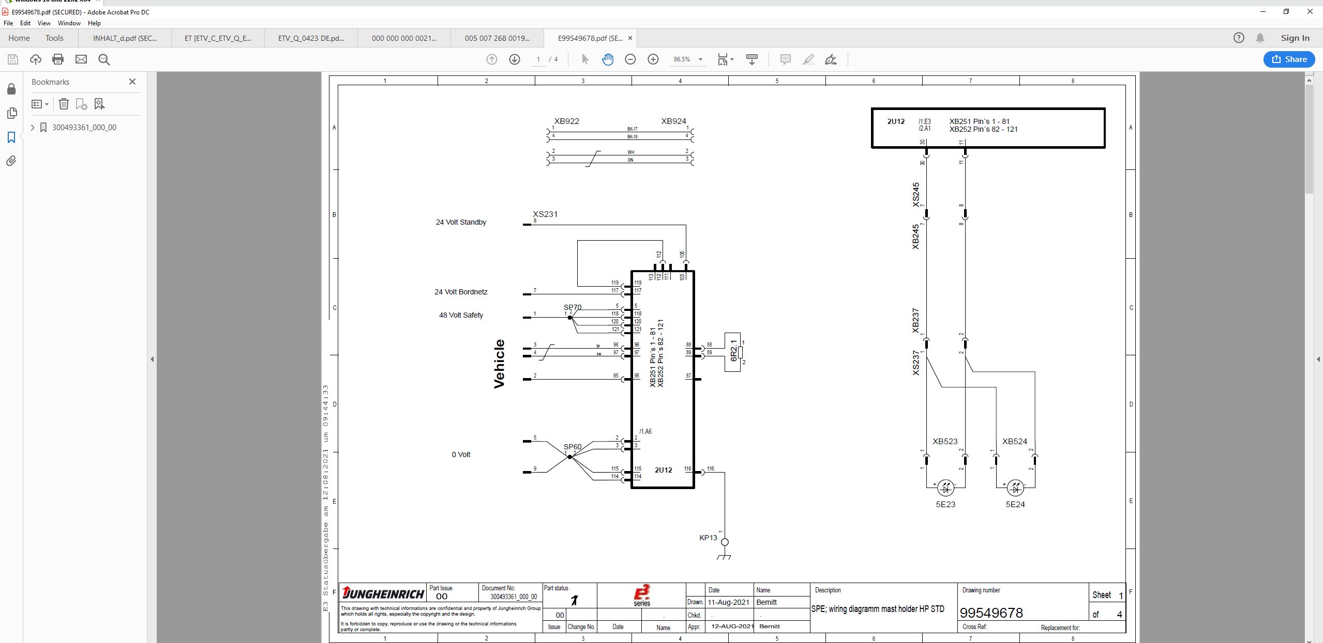Open bookmark options dropdown menu
1323x643 pixels.
(x=40, y=104)
